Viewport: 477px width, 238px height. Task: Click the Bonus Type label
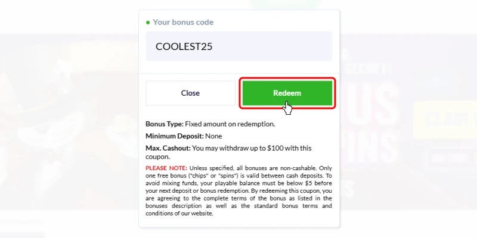pos(165,124)
